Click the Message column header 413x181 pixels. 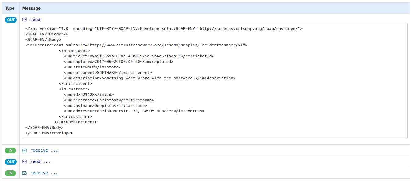click(31, 8)
